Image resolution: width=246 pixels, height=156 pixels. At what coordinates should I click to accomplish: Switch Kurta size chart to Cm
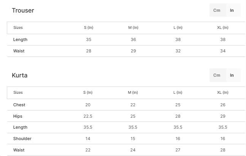(217, 75)
